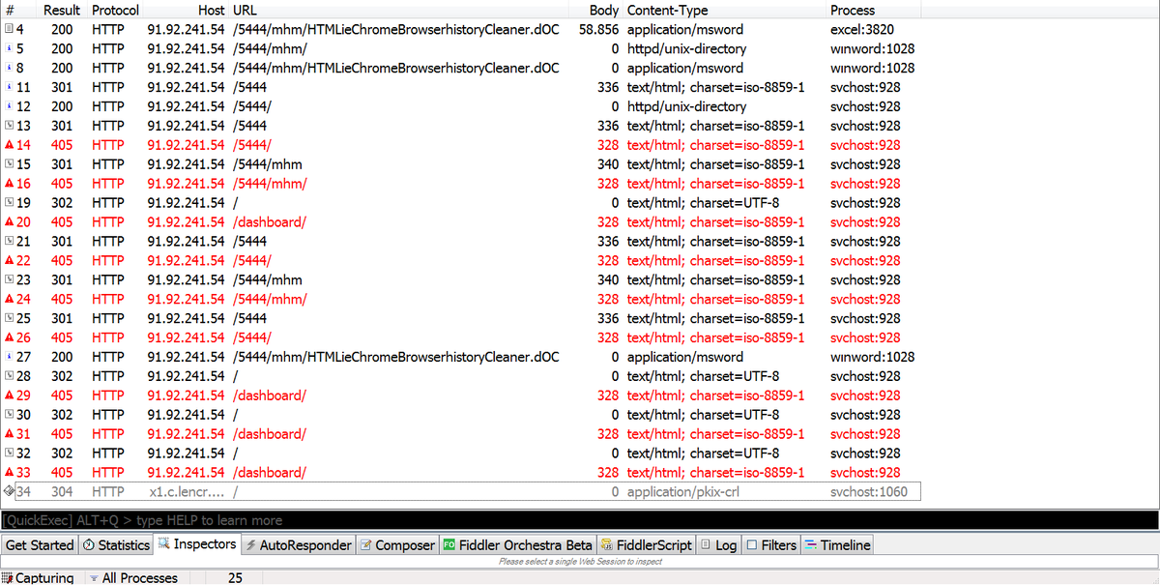Click the /dashboard/ URL in session 20
The height and width of the screenshot is (585, 1160).
(270, 221)
